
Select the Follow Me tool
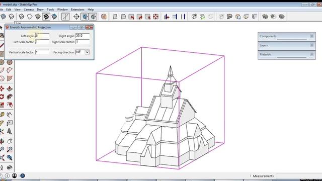pyautogui.click(x=10, y=97)
